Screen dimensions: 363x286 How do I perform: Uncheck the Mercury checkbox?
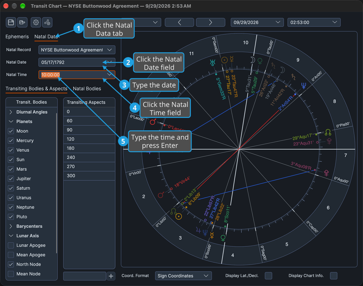11,141
